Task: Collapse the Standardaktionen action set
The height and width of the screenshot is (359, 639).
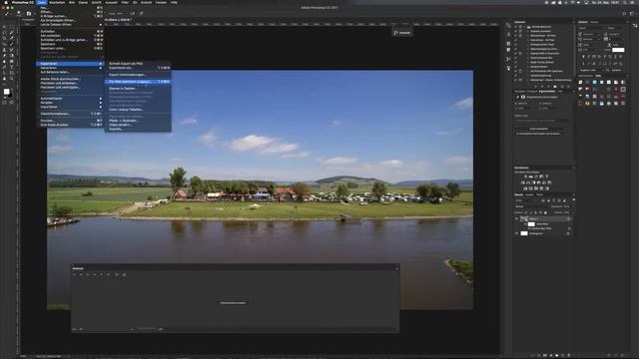Action: click(524, 27)
